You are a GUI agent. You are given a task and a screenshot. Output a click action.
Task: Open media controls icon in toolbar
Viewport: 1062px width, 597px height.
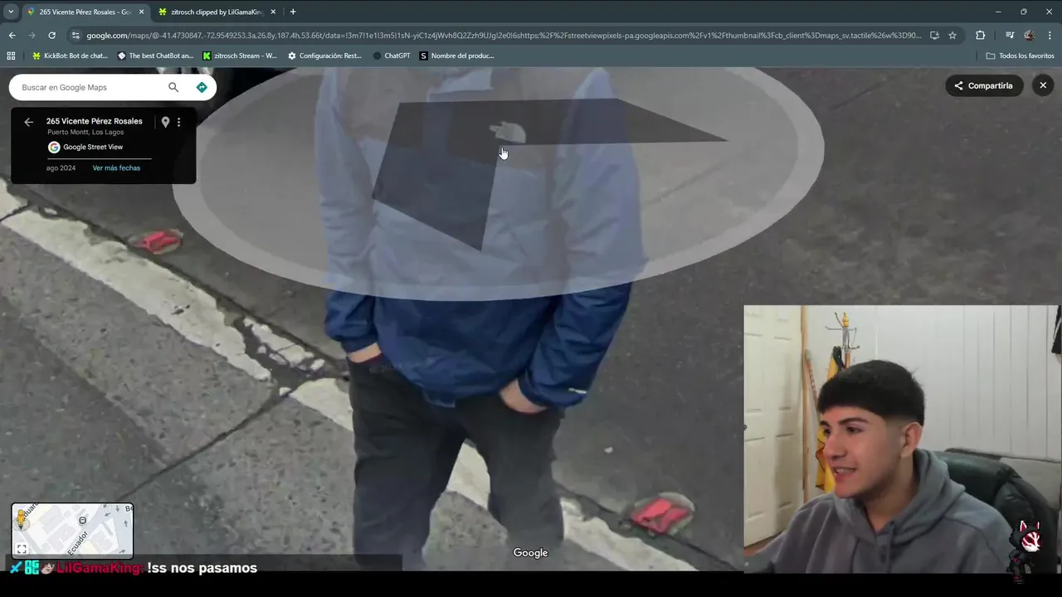click(1010, 36)
